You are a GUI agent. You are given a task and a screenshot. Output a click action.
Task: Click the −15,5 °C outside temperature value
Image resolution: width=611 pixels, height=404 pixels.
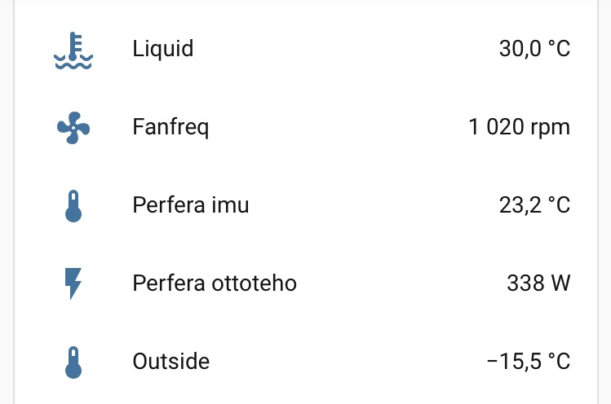point(528,362)
